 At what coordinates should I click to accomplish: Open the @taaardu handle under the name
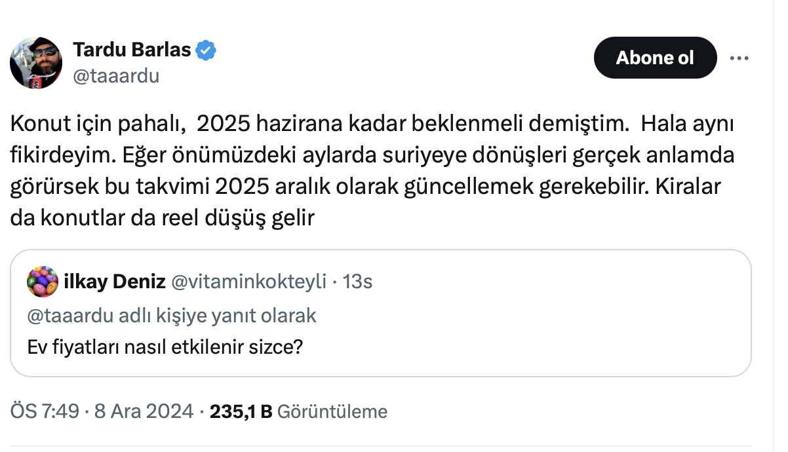coord(115,76)
